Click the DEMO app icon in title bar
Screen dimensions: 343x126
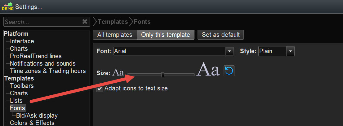click(x=7, y=6)
